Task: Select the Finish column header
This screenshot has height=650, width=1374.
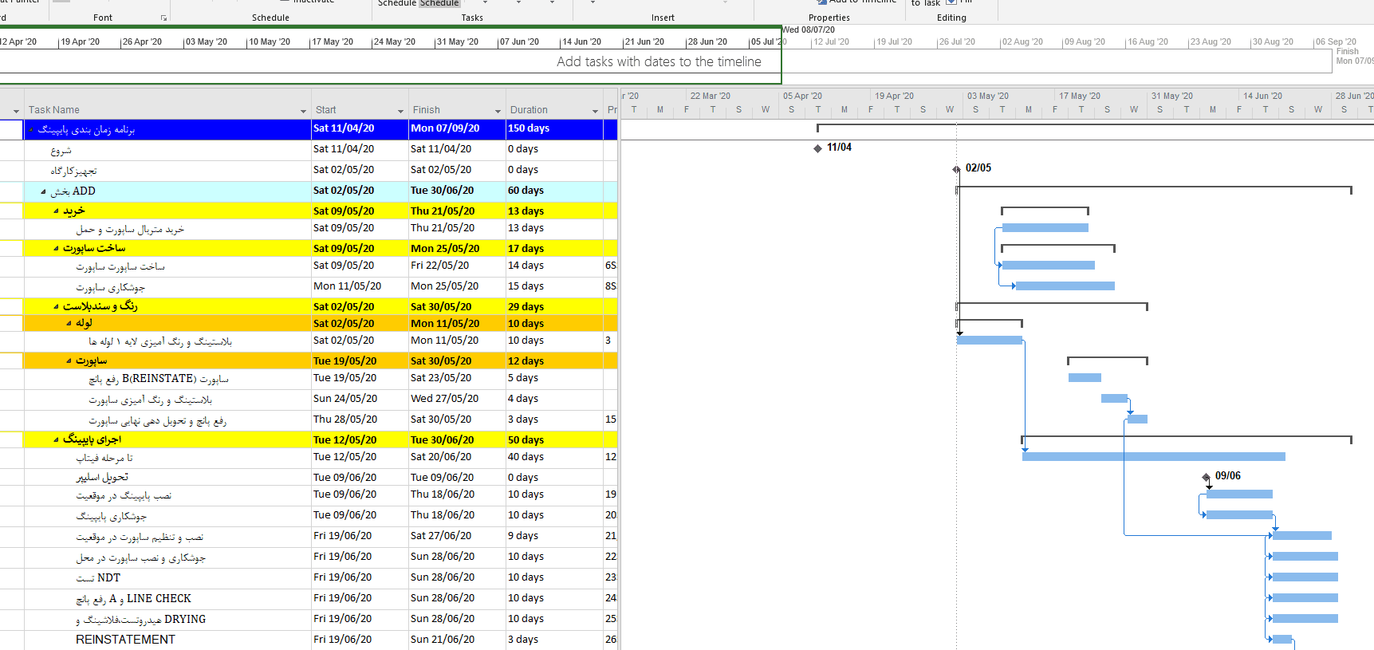Action: 457,110
